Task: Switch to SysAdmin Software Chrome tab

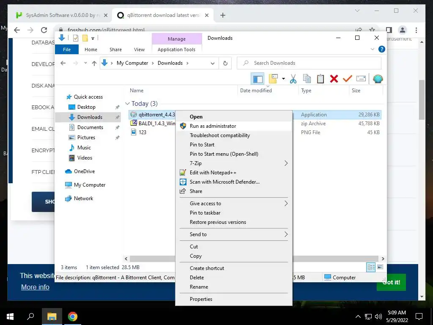Action: tap(61, 15)
